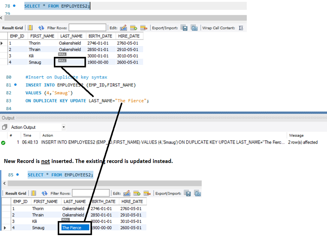Click HIRE_DATE column header in lower grid
This screenshot has height=239, width=327.
132,201
